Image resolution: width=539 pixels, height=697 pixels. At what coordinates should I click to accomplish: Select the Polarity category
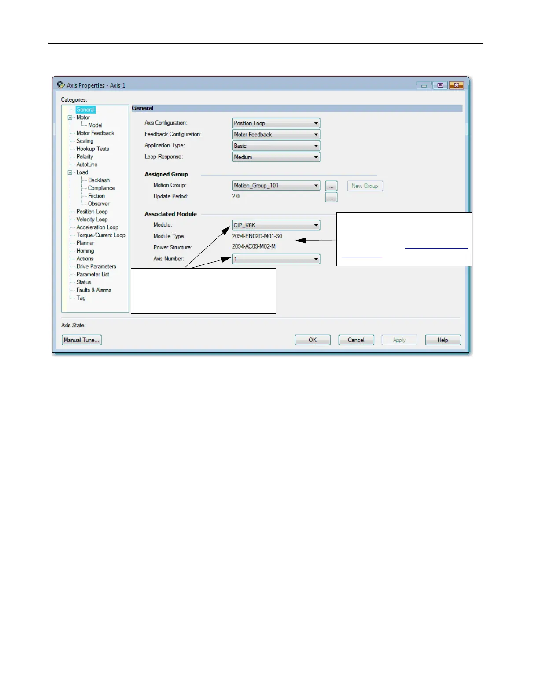coord(85,157)
